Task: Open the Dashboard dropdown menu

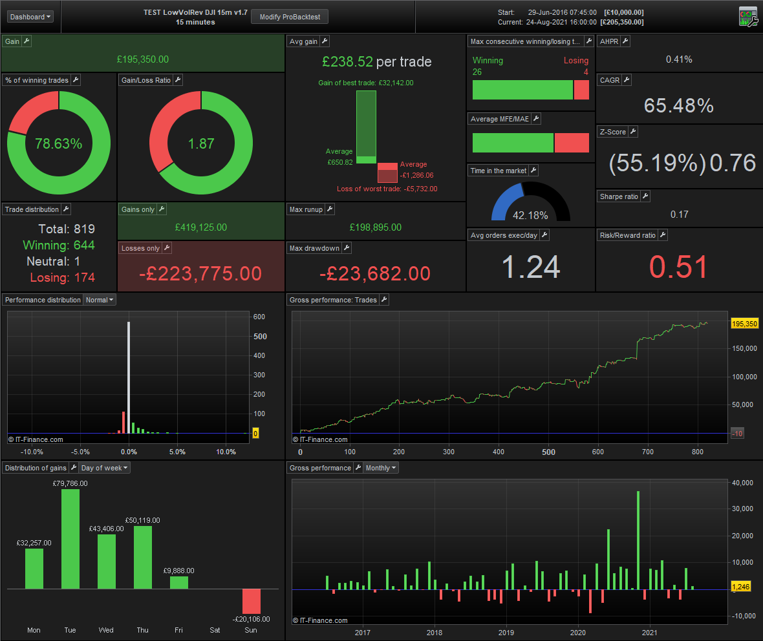Action: tap(30, 17)
